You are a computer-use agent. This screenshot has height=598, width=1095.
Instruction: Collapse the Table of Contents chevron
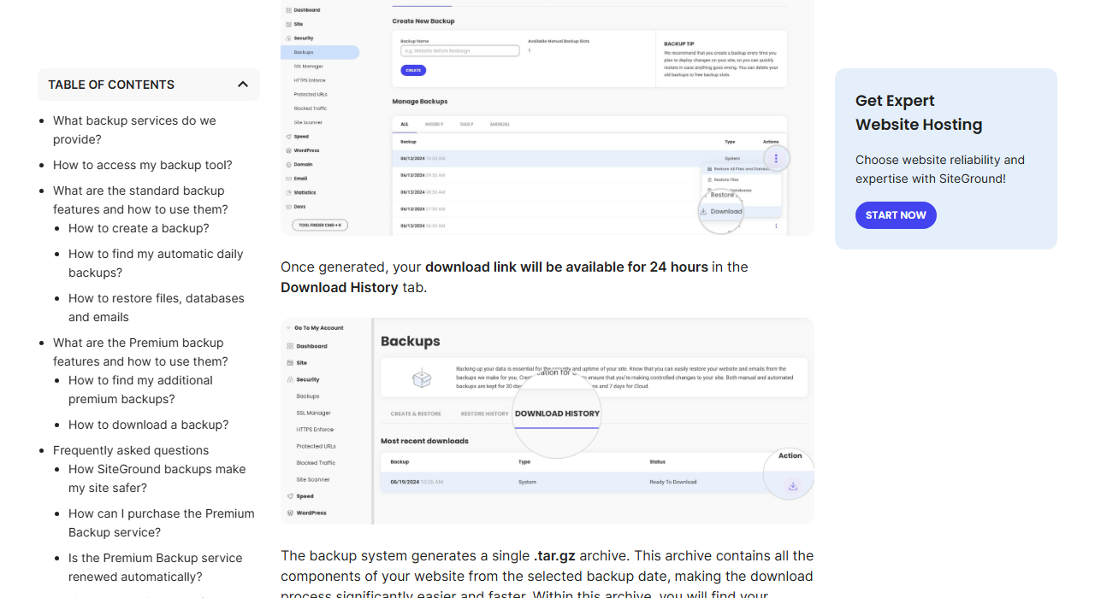(x=243, y=85)
